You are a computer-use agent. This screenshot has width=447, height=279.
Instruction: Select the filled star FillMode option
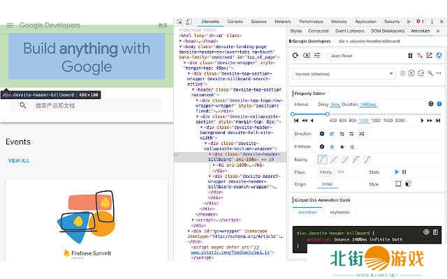click(x=342, y=146)
